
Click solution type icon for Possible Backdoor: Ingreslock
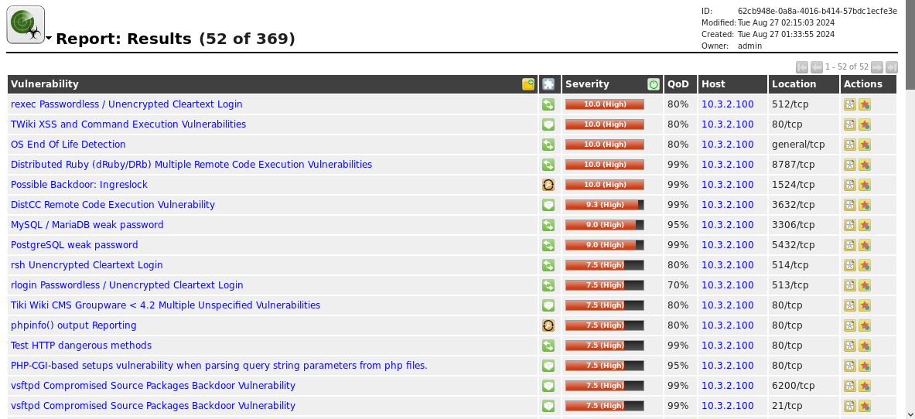548,185
